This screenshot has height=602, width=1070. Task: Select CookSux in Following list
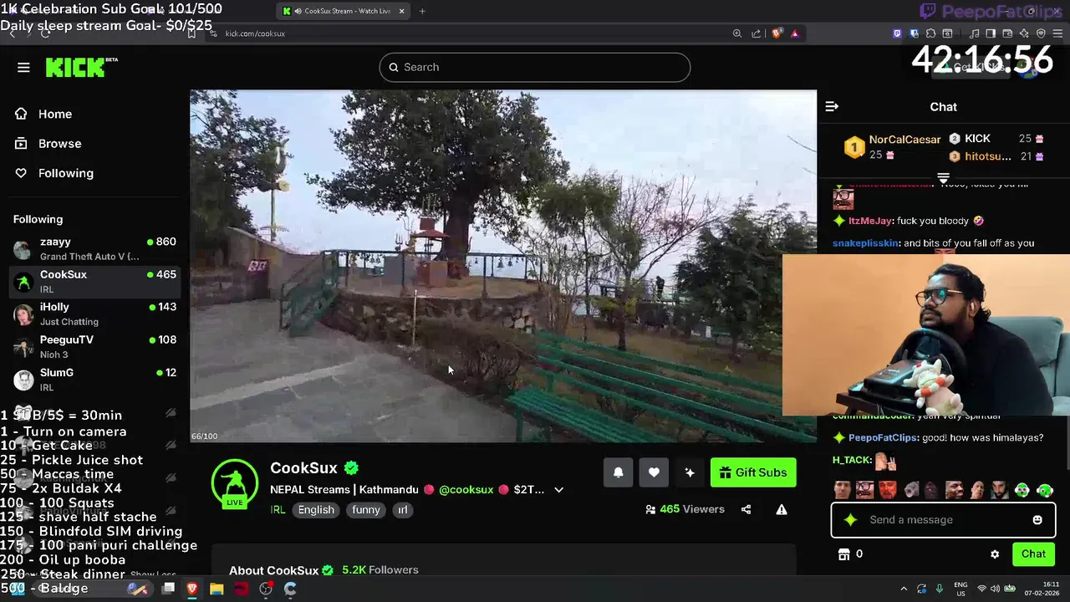tap(94, 281)
